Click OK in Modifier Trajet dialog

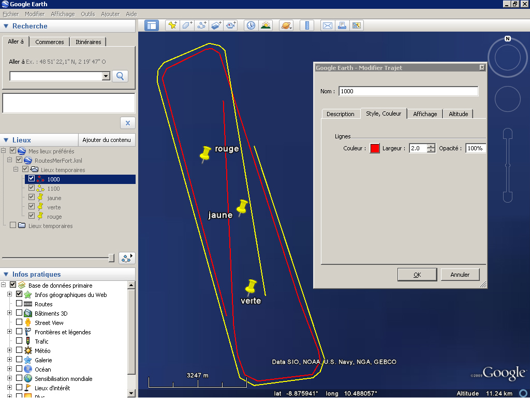(x=417, y=275)
